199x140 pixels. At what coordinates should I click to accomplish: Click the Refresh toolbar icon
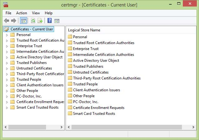point(33,21)
